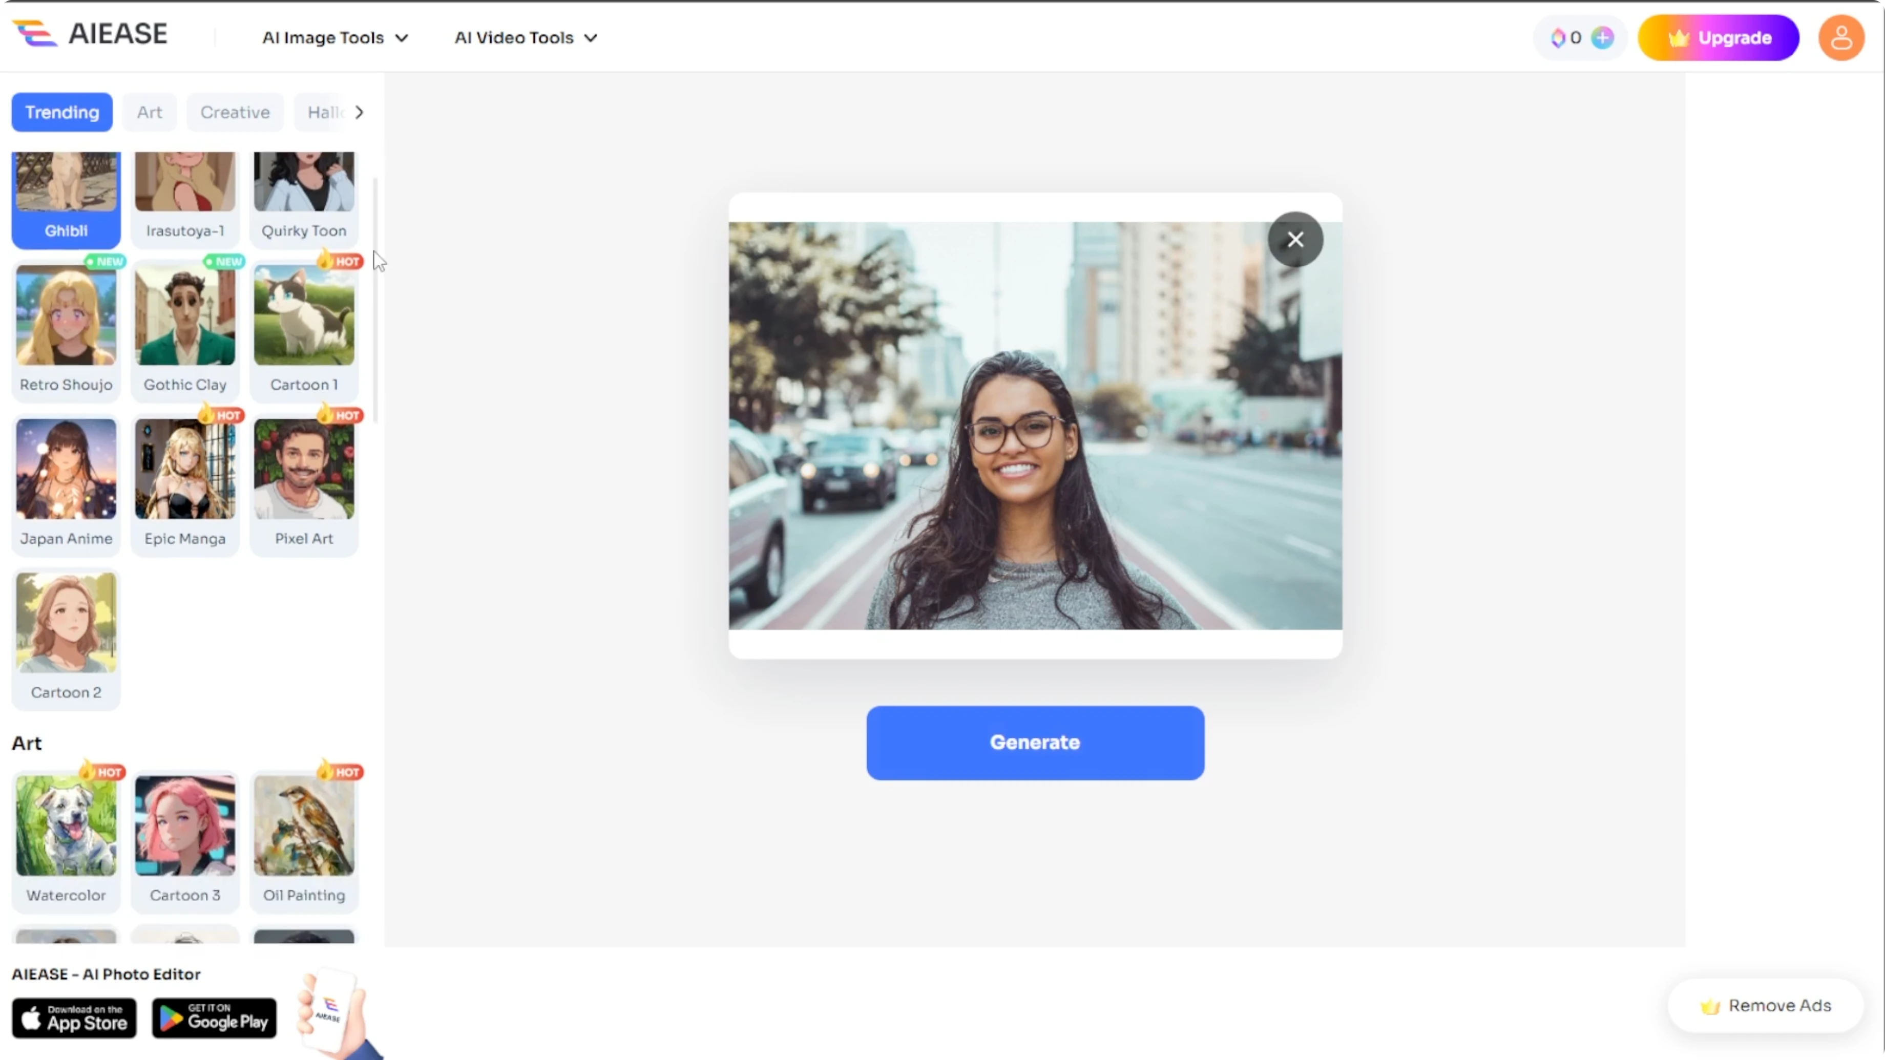Close the uploaded photo preview
The height and width of the screenshot is (1060, 1885).
pos(1294,239)
